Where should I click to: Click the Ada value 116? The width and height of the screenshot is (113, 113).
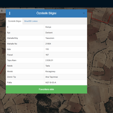click(x=47, y=49)
